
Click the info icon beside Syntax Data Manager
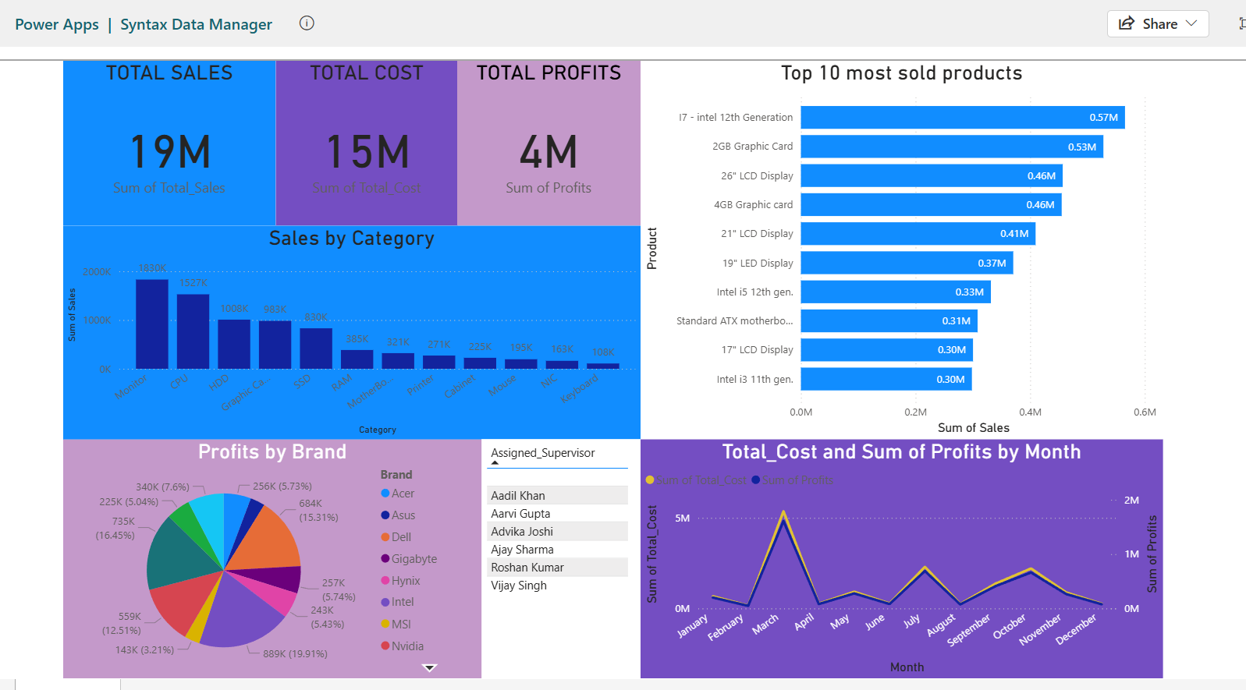307,23
